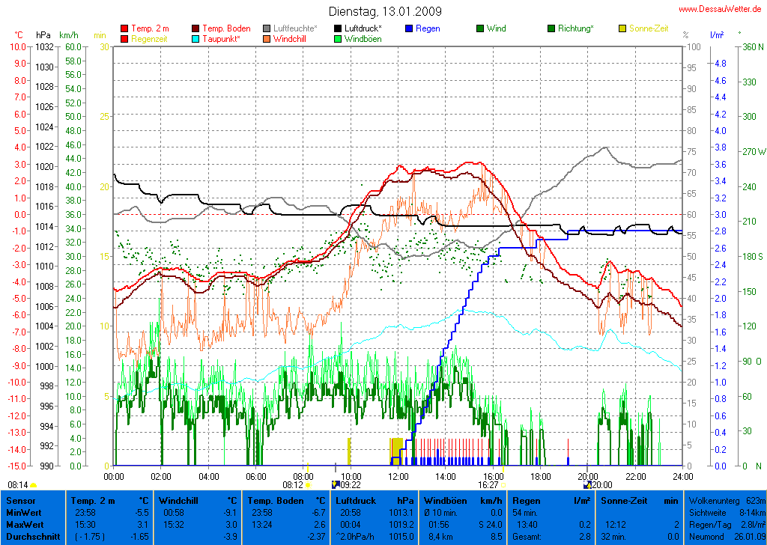Click the Regenzeit legend label
The height and width of the screenshot is (545, 767).
pyautogui.click(x=151, y=39)
